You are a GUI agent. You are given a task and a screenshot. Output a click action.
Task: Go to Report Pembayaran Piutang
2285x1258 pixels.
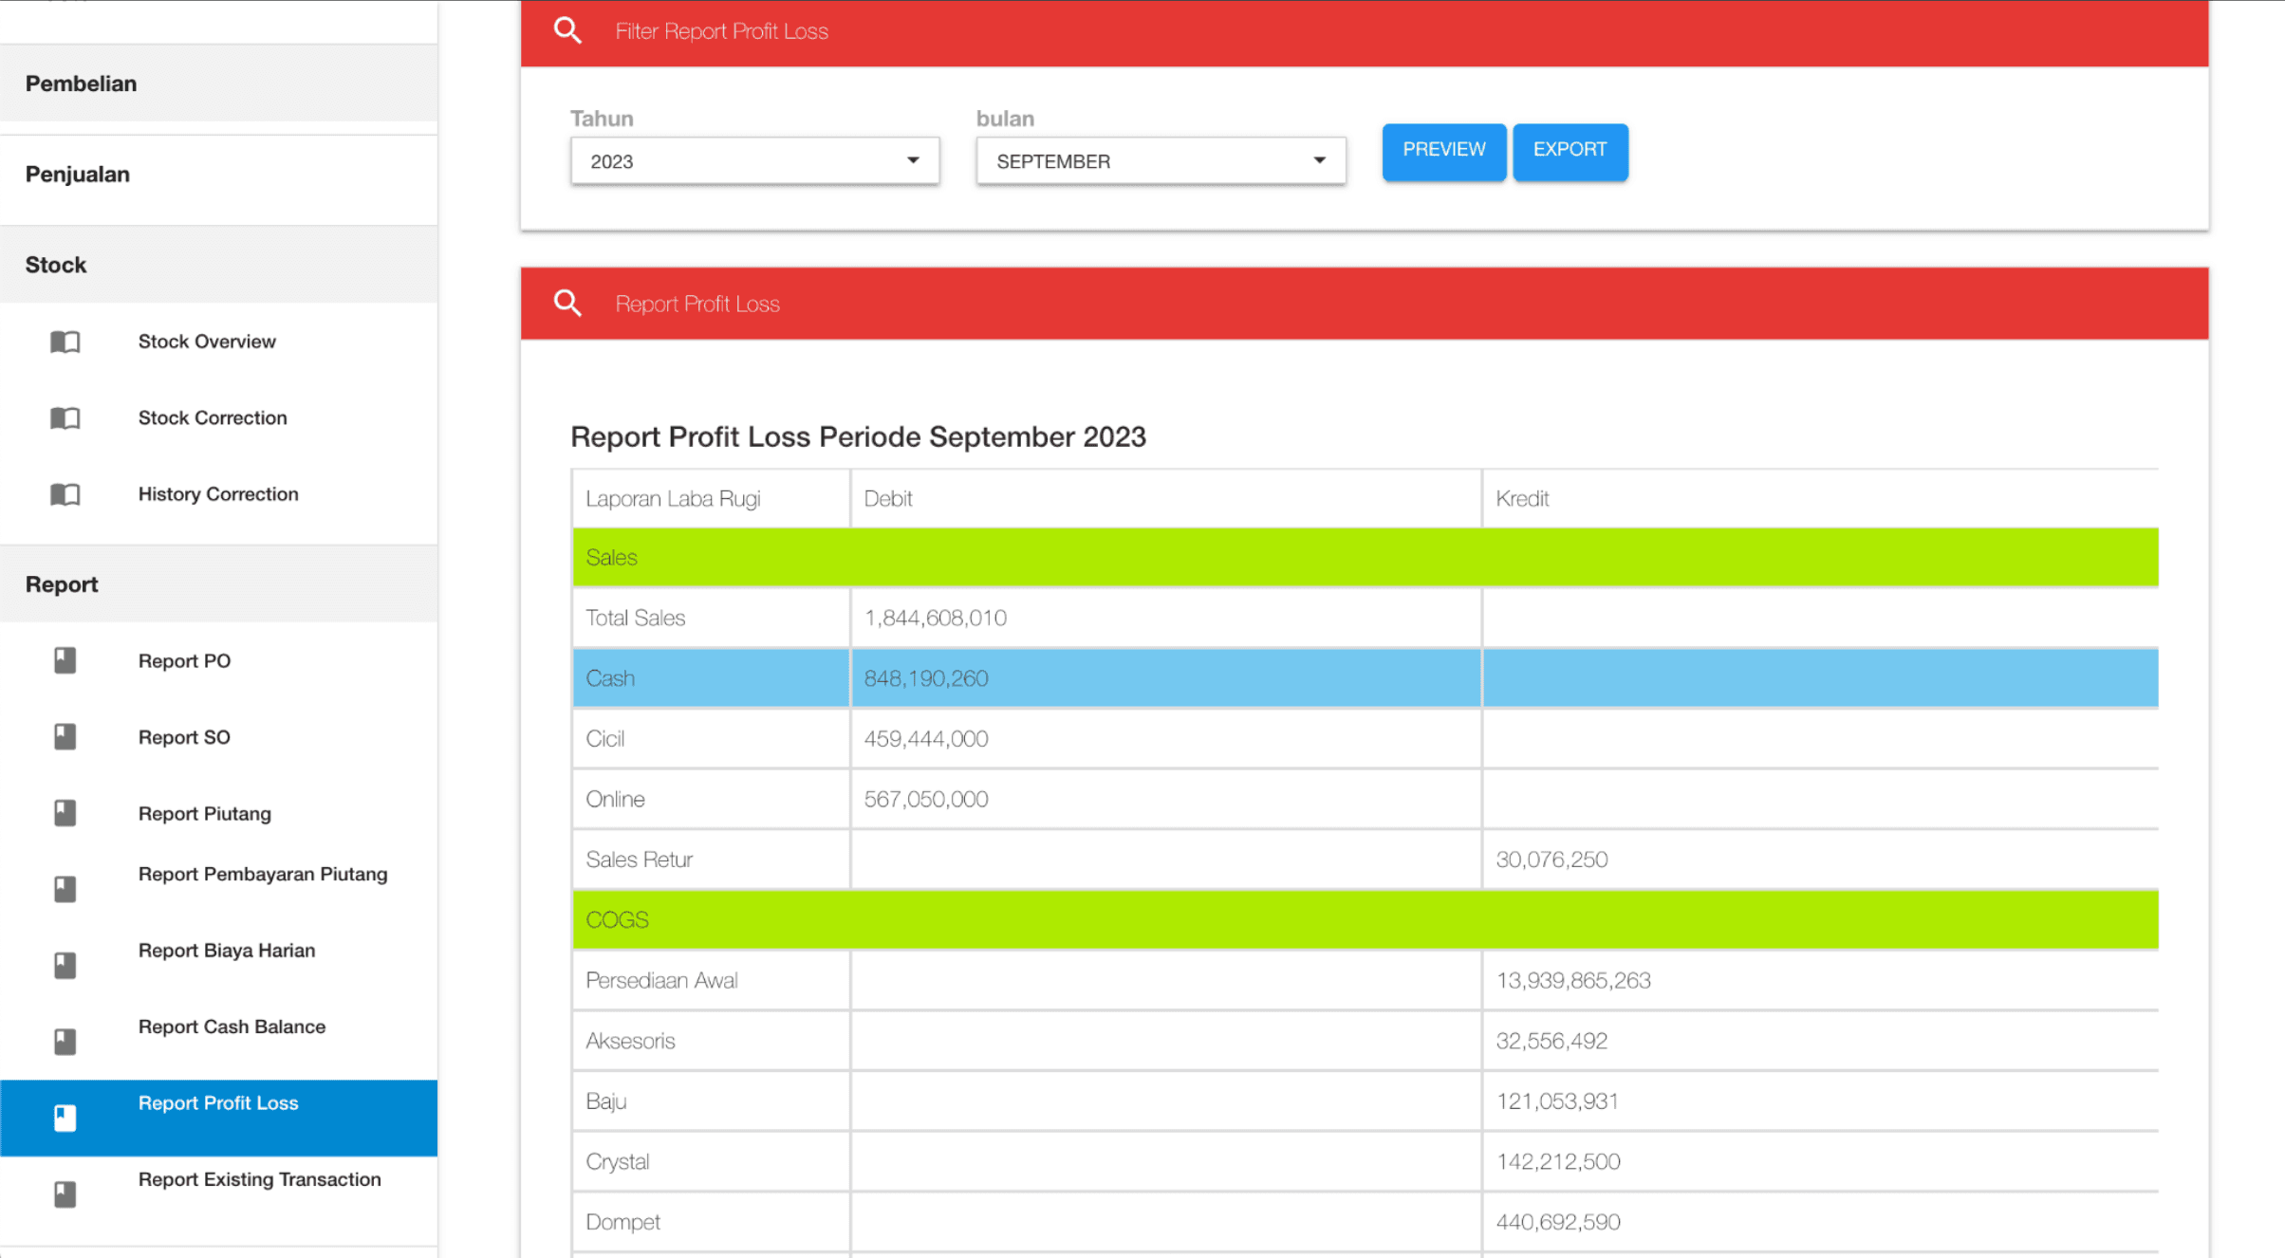pyautogui.click(x=218, y=889)
